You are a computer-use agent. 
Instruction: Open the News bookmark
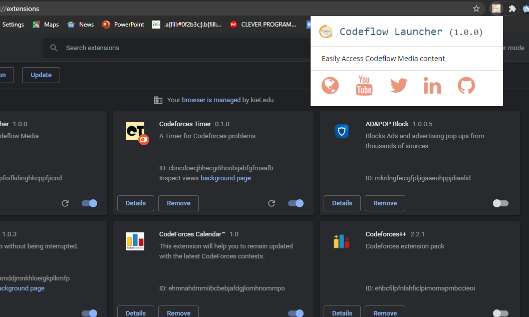(81, 25)
